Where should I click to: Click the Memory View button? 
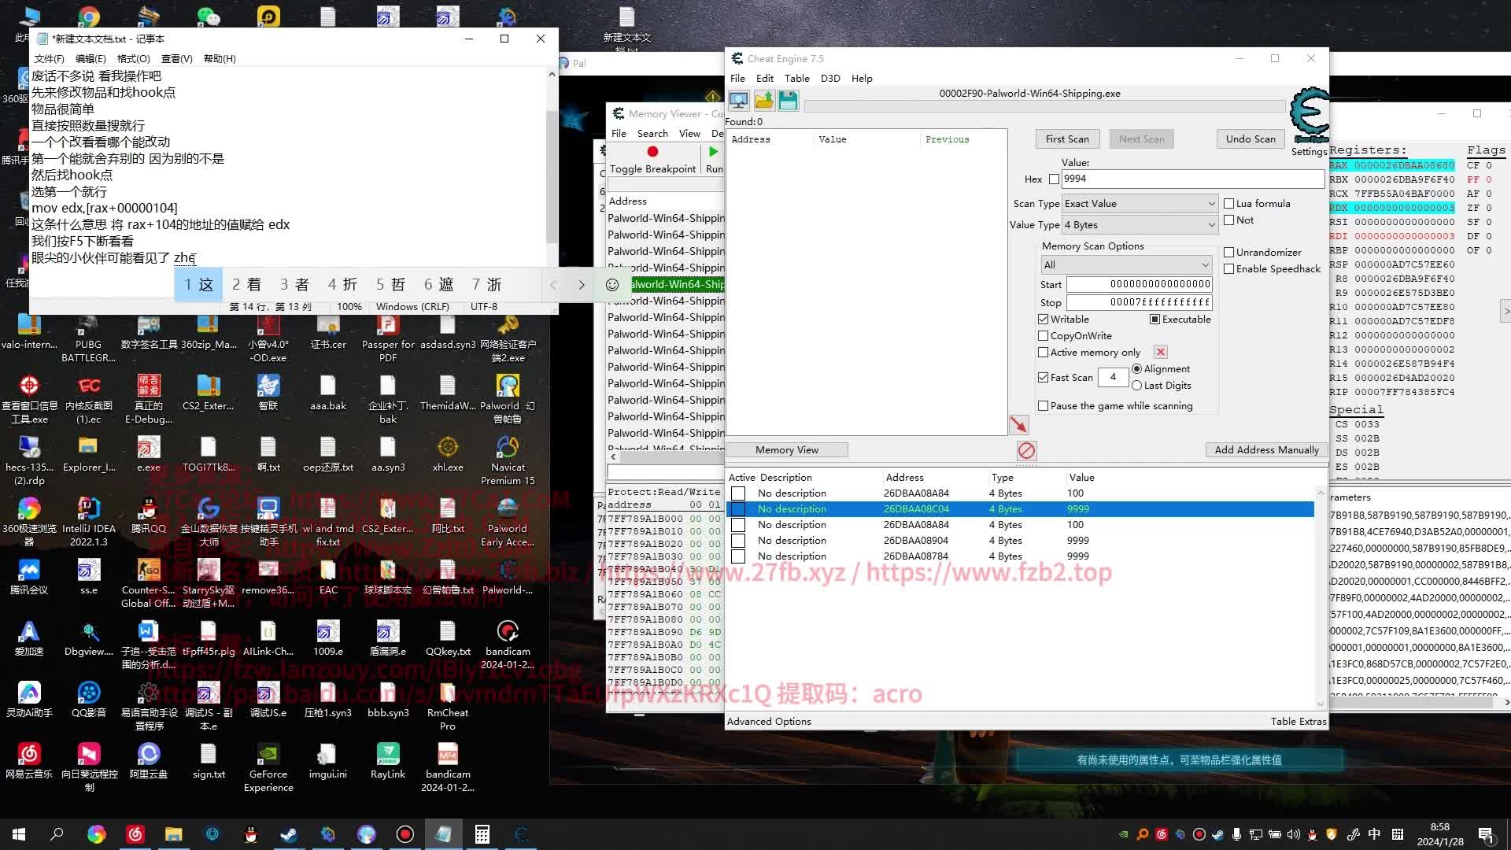click(x=785, y=449)
